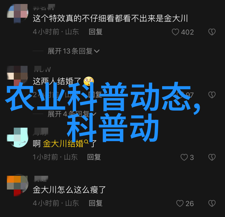Open light cyan avatar of third commenter
The width and height of the screenshot is (225, 217).
(18, 138)
